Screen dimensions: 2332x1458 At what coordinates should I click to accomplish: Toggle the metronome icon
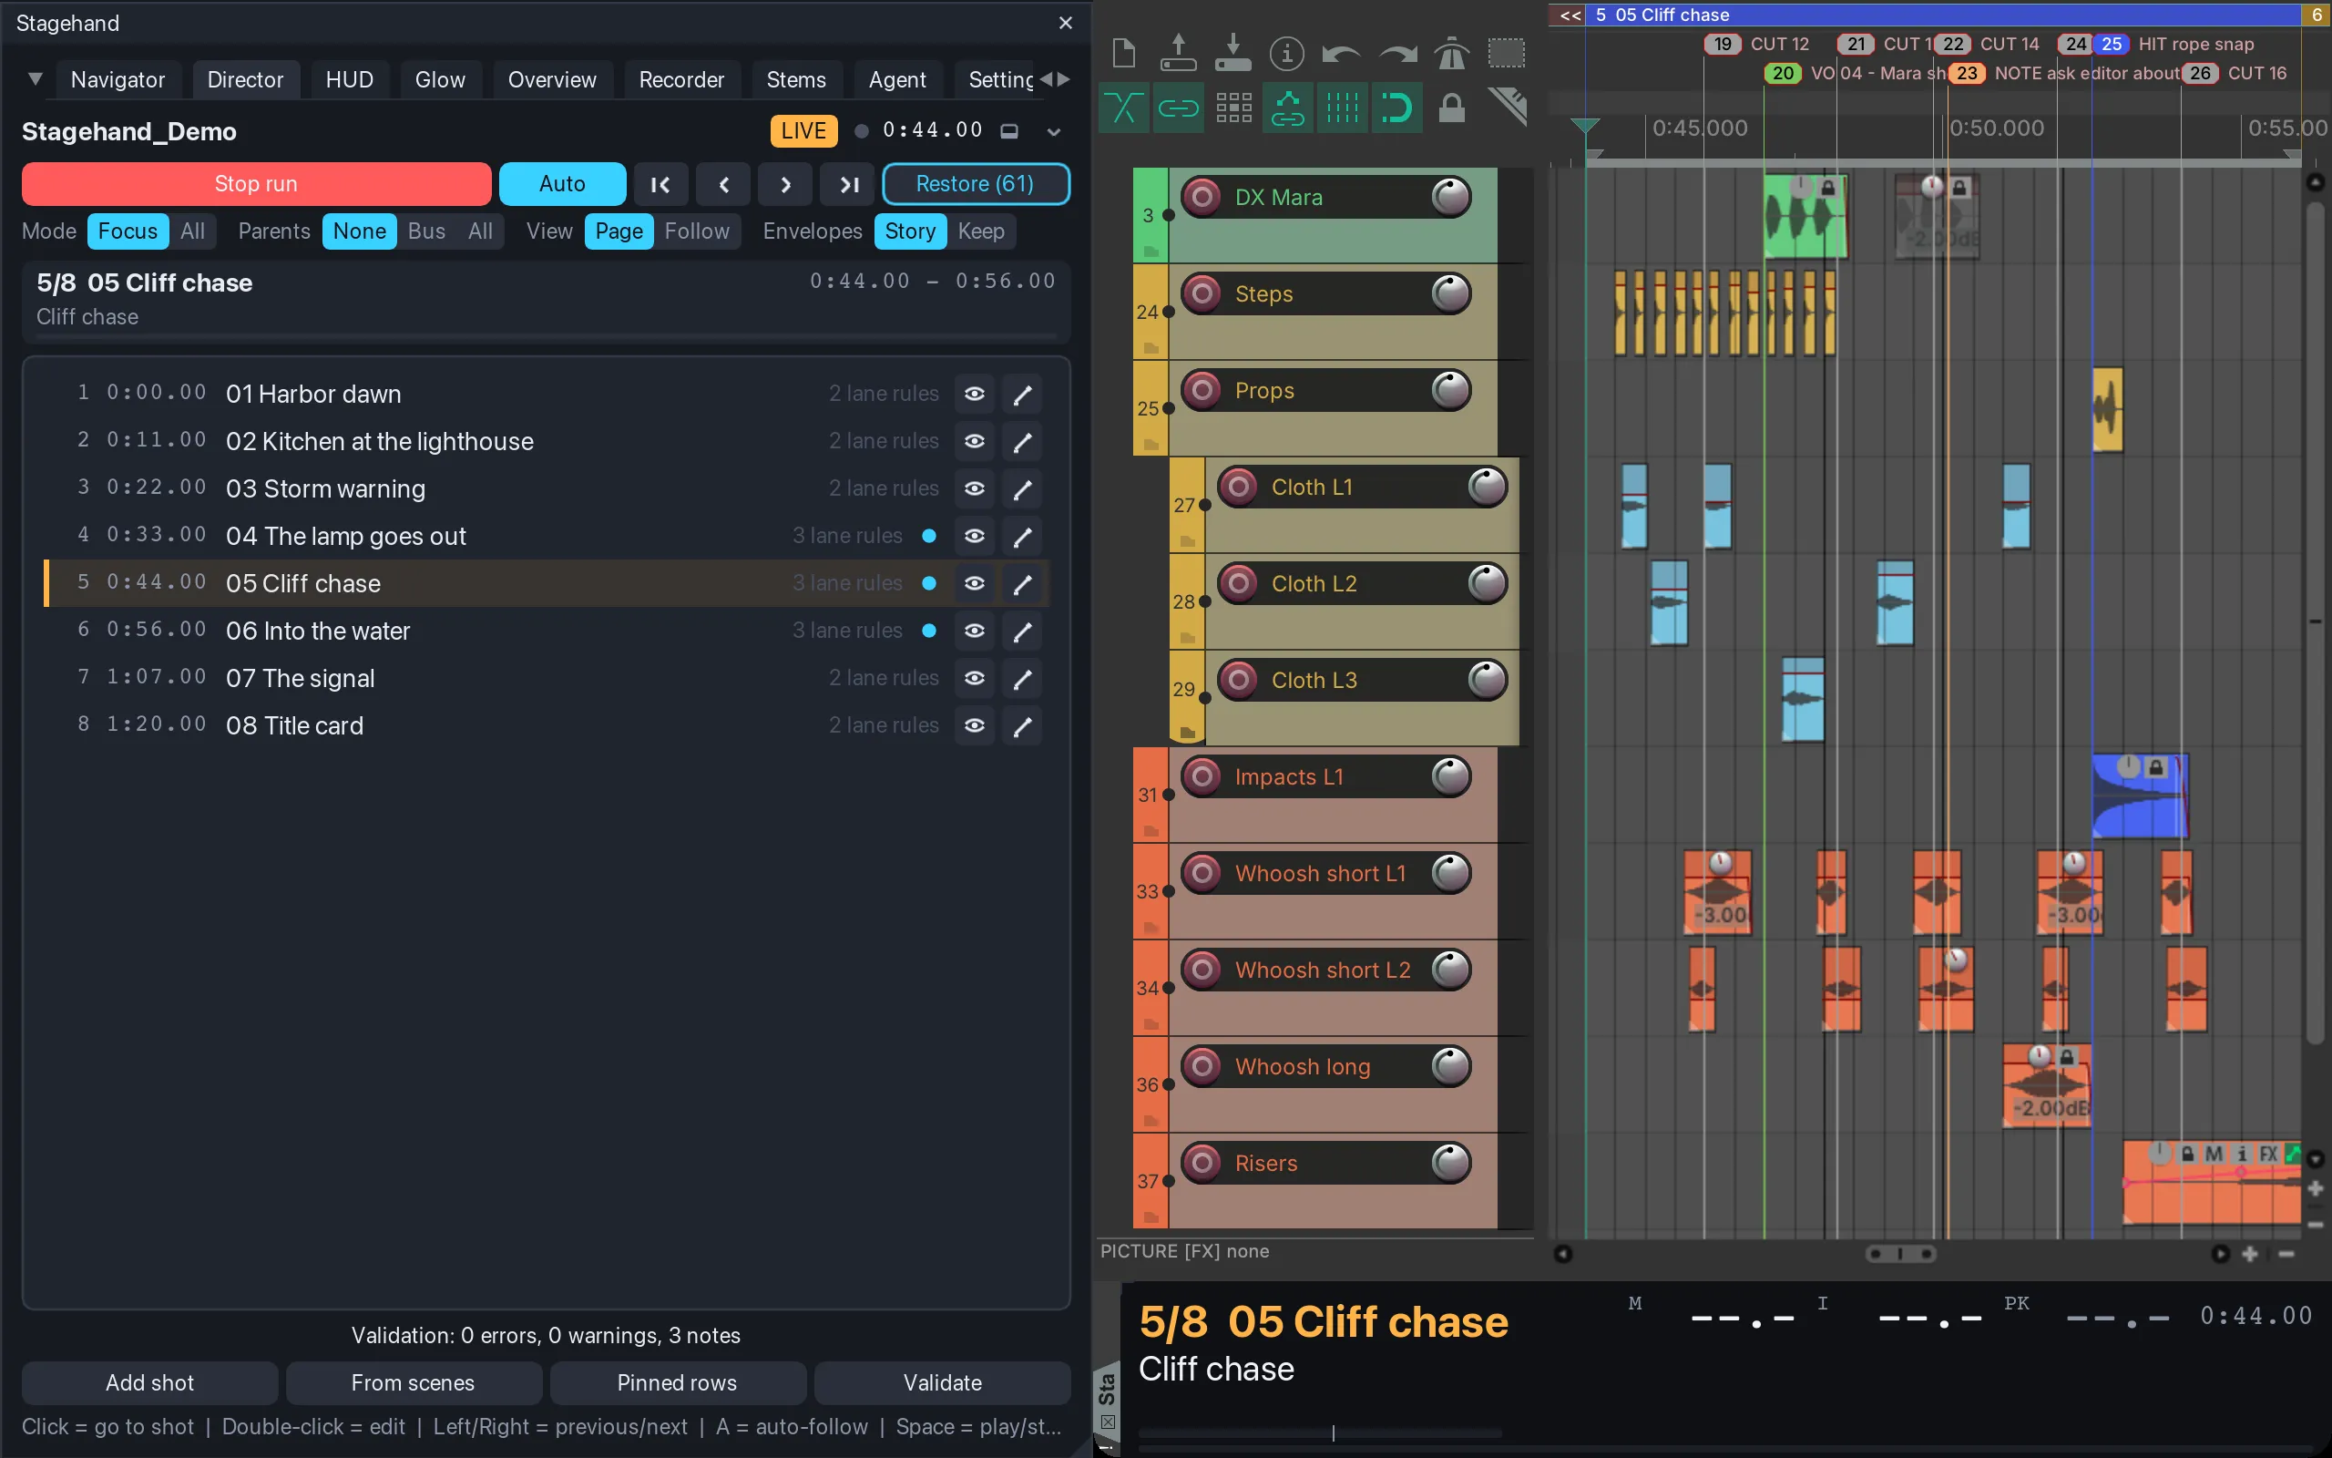point(1451,53)
